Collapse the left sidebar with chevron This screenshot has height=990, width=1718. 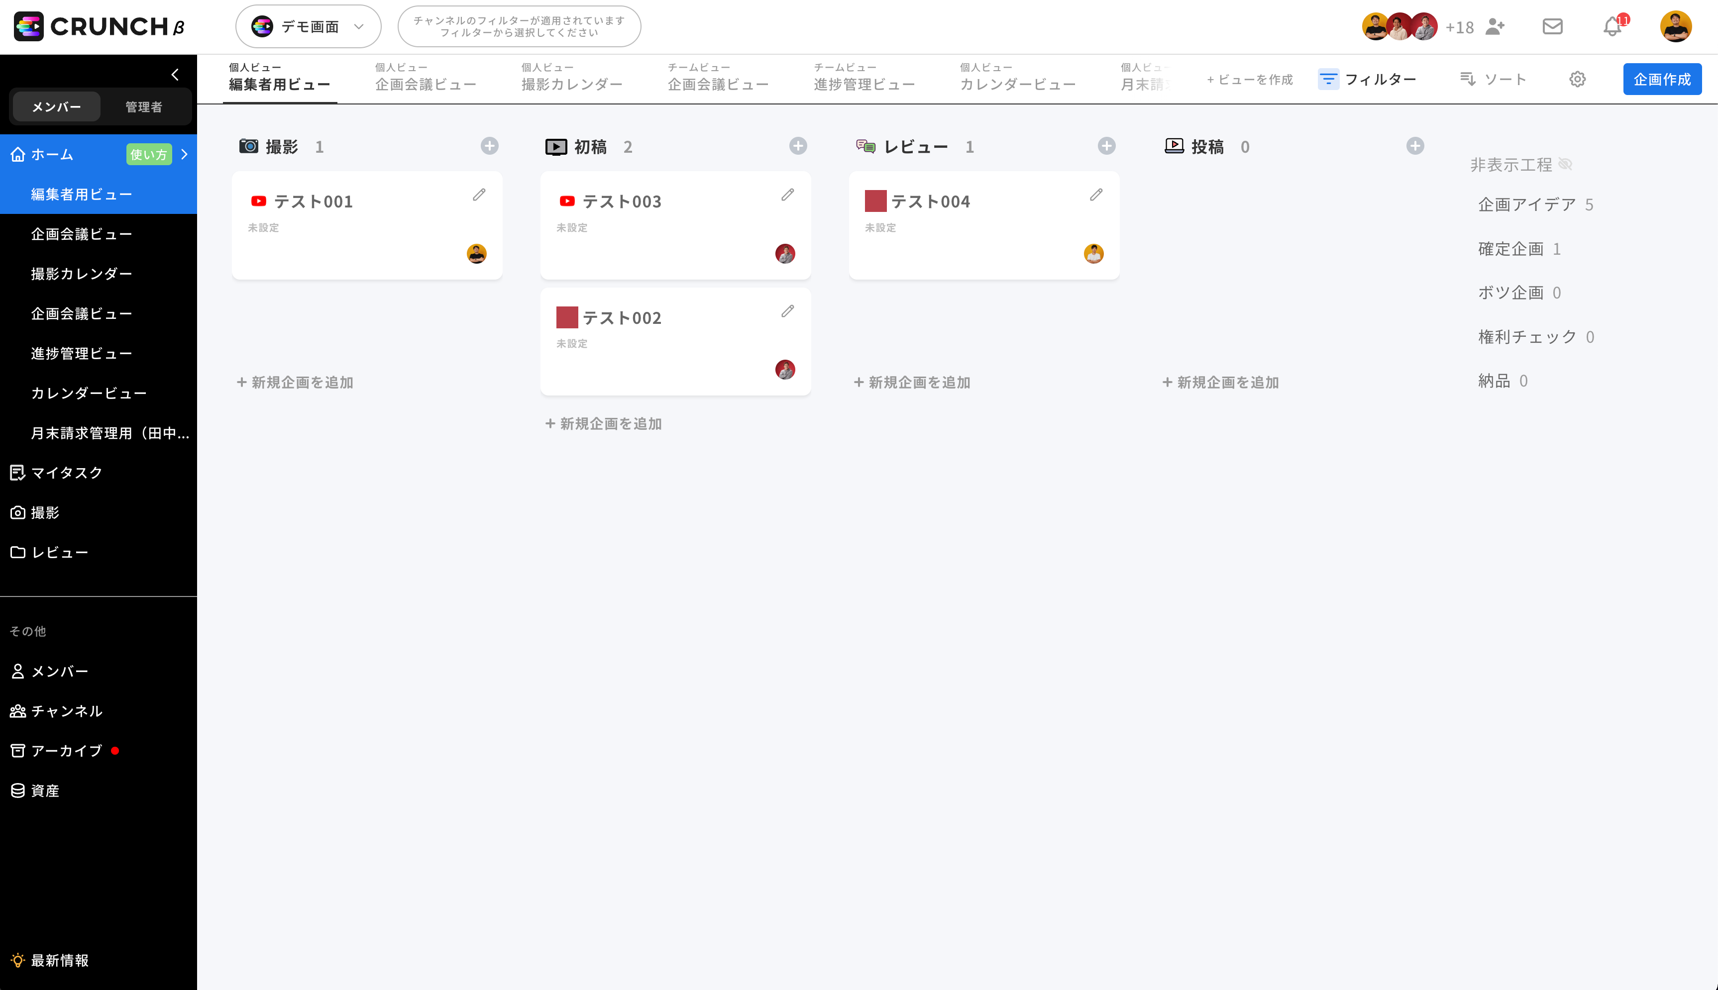(175, 74)
